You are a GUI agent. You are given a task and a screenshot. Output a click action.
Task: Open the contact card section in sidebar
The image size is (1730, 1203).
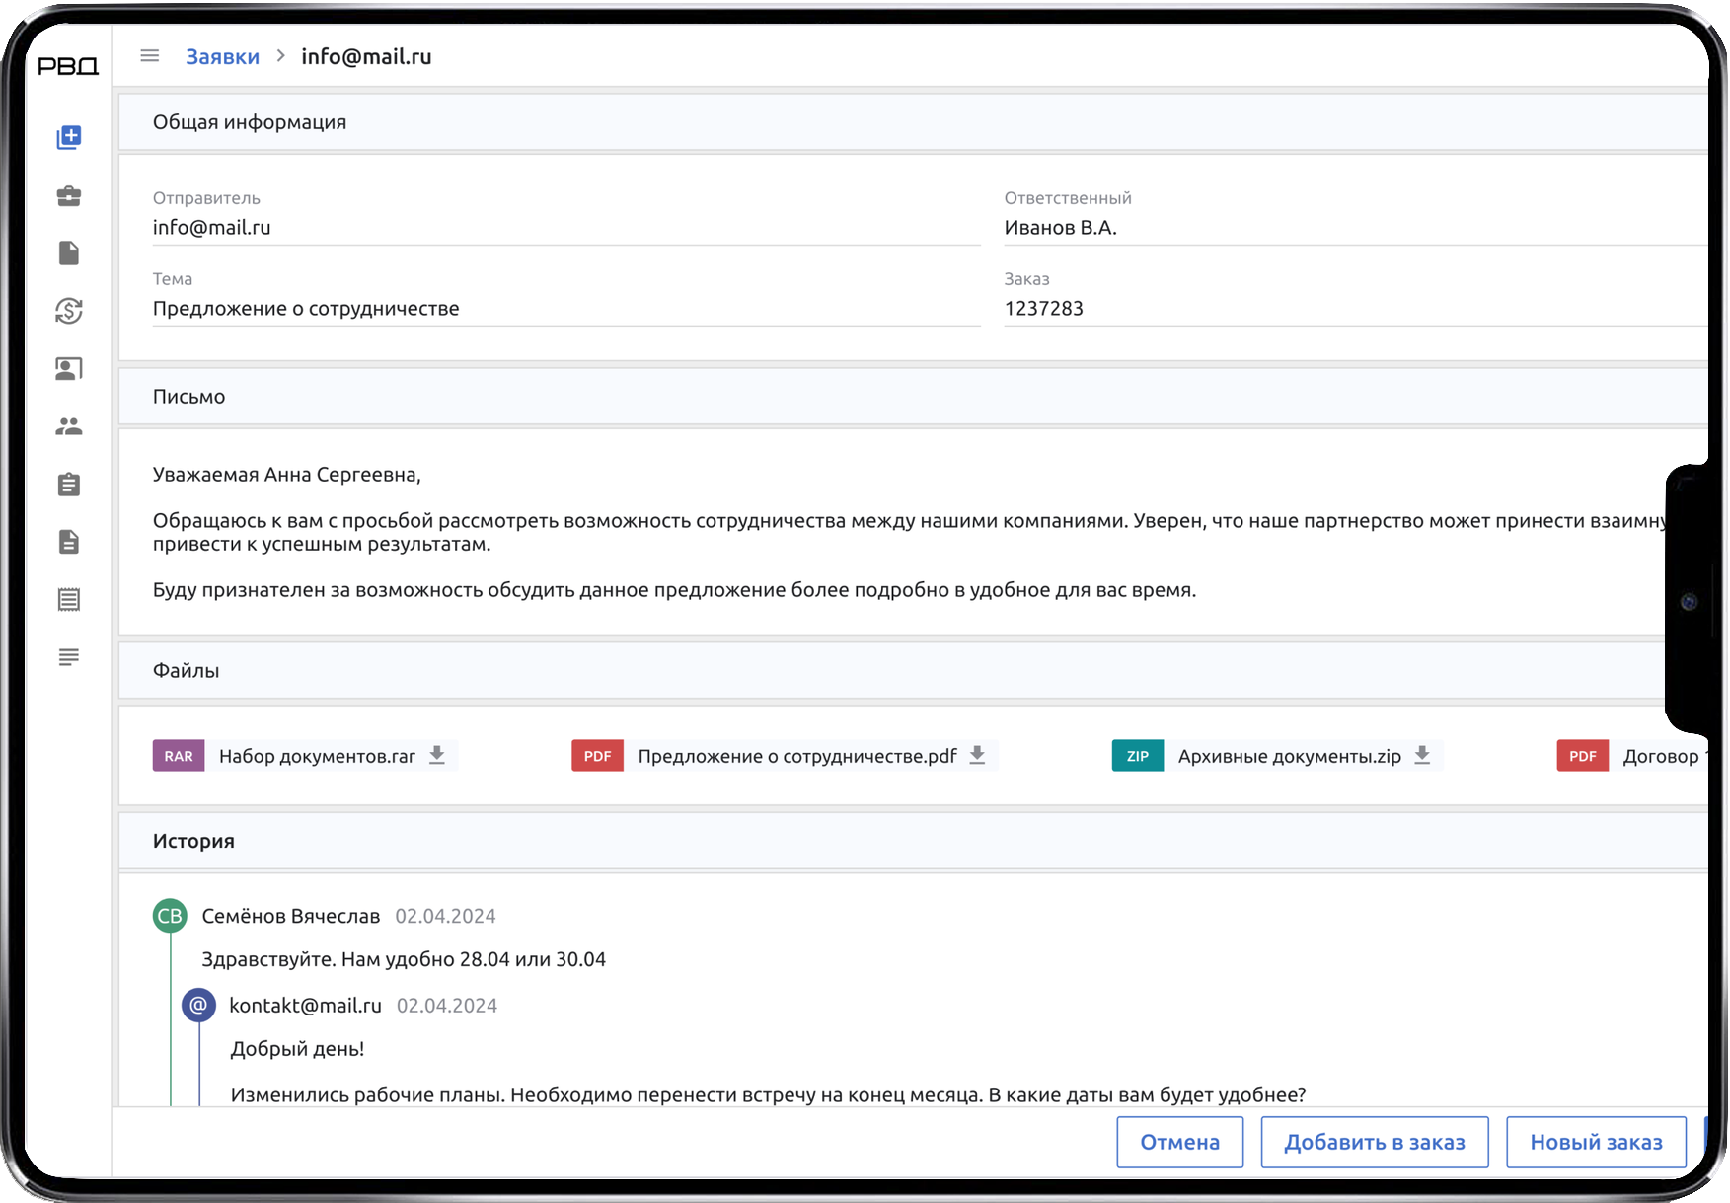68,368
